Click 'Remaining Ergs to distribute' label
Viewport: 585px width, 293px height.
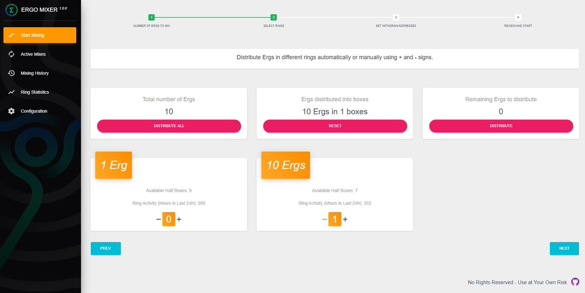(x=501, y=99)
